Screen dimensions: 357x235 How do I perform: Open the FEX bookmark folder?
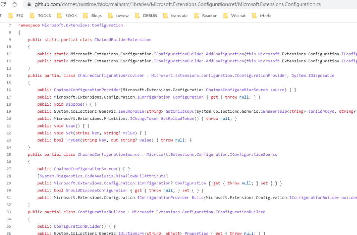pos(16,16)
